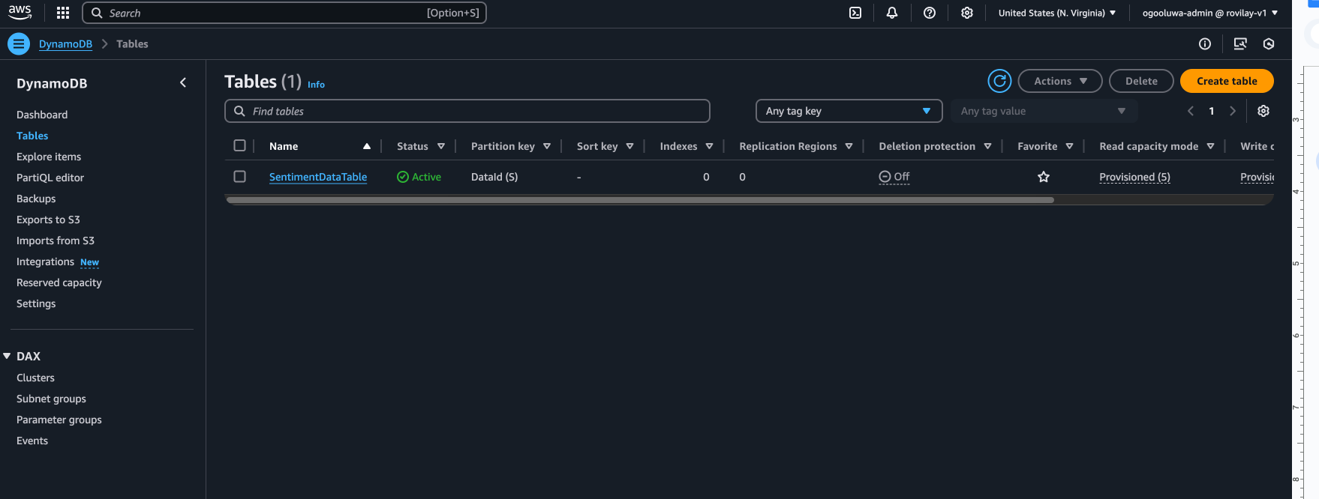Open DAX Clusters in sidebar
1319x499 pixels.
(35, 378)
